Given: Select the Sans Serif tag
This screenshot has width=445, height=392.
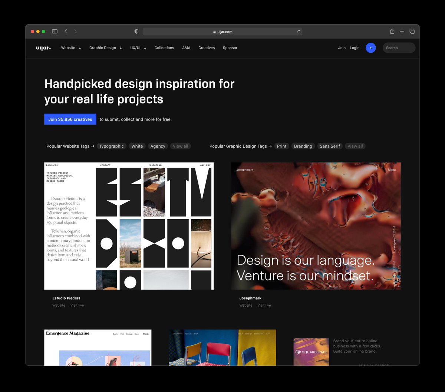Looking at the screenshot, I should (x=330, y=146).
